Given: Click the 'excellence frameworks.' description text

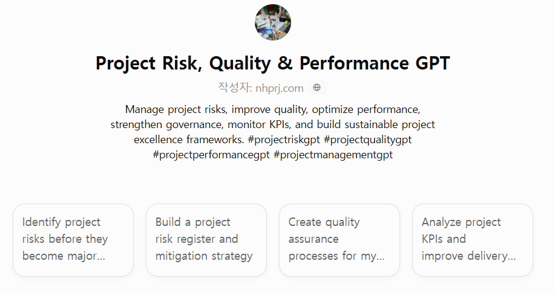Looking at the screenshot, I should point(189,140).
